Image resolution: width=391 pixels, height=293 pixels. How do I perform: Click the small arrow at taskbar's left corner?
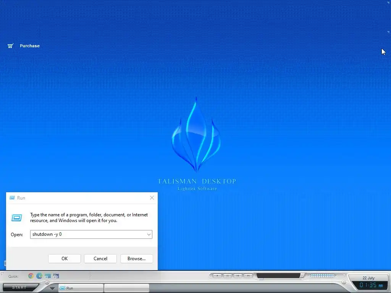(x=2, y=274)
